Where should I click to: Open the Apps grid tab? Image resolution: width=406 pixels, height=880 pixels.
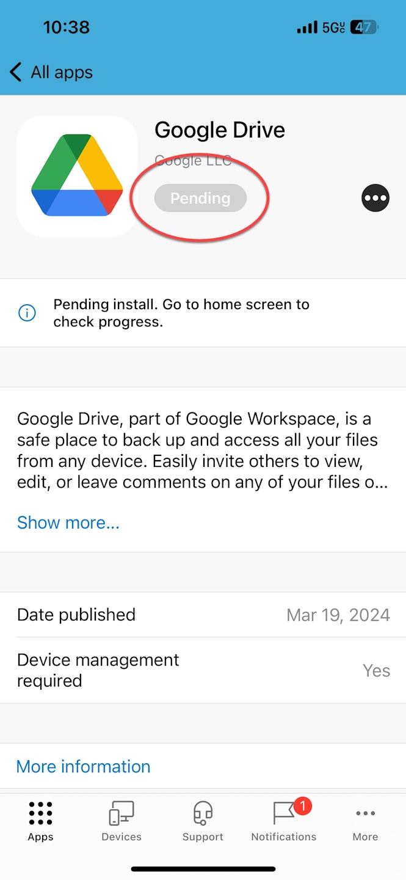tap(40, 821)
